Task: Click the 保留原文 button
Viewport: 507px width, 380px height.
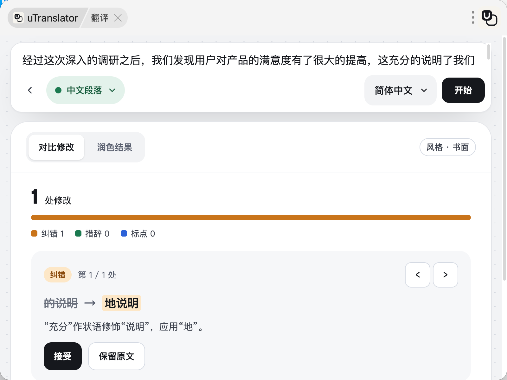Action: pos(117,356)
